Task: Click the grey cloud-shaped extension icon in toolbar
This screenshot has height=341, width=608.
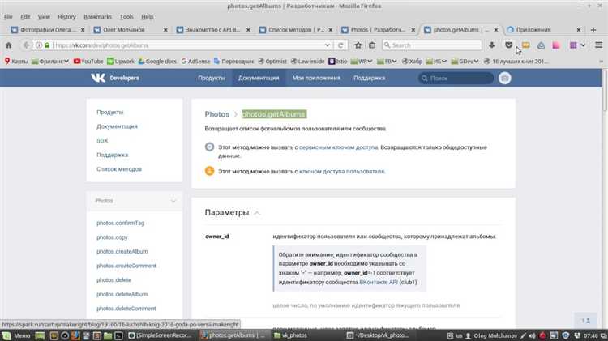Action: [541, 45]
